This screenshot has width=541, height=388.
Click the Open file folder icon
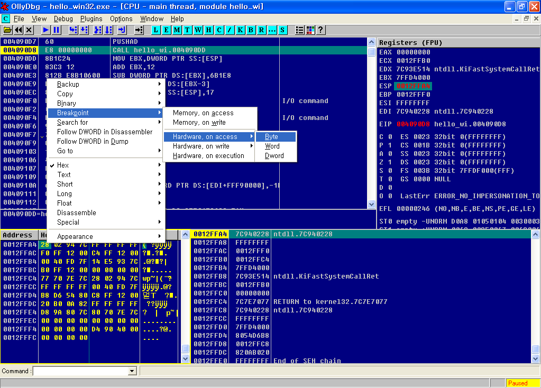click(x=7, y=30)
